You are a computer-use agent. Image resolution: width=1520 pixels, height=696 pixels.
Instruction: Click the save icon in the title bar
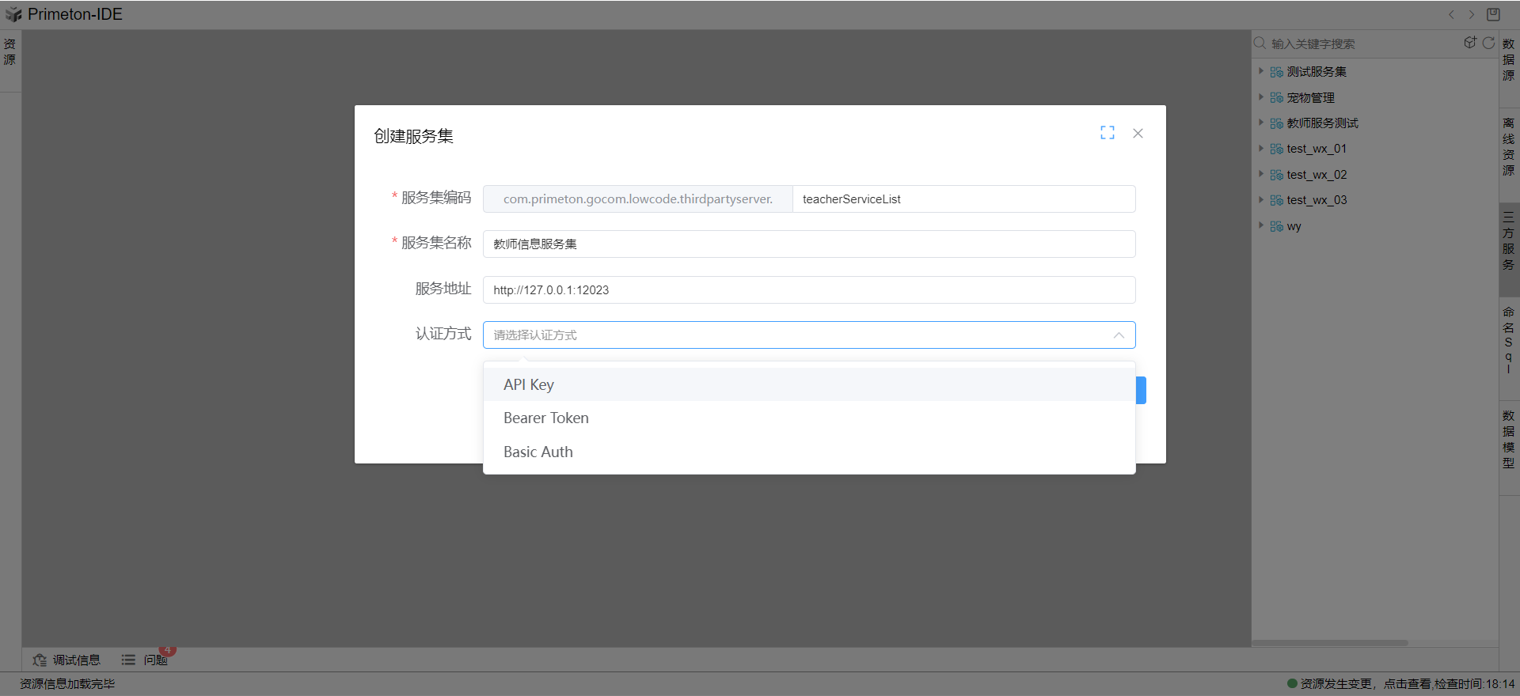pyautogui.click(x=1493, y=14)
